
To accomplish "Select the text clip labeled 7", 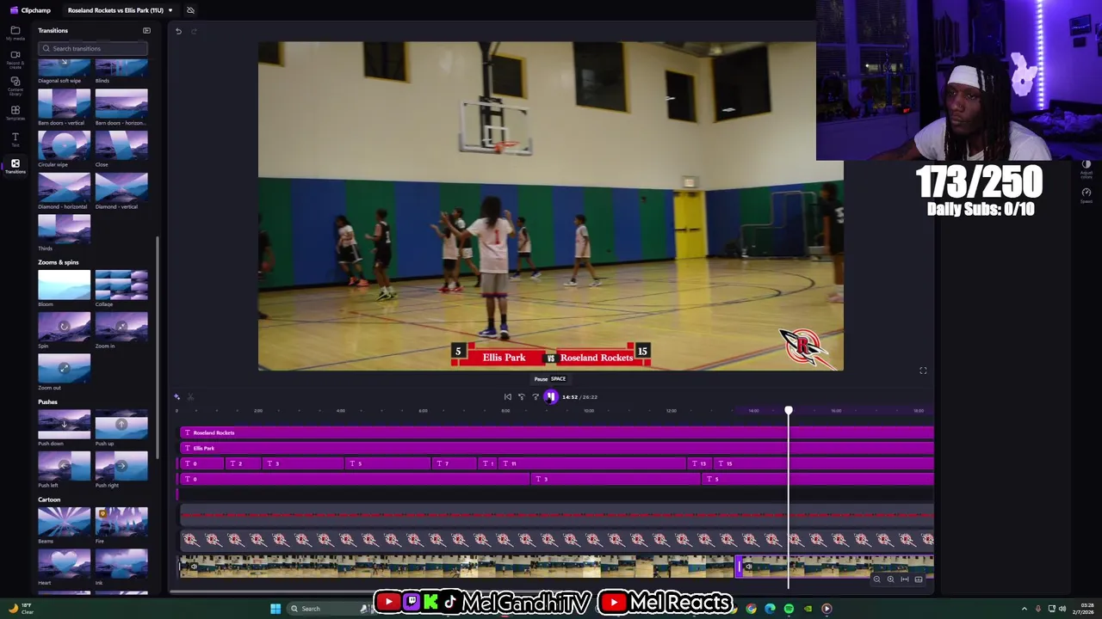I will coord(455,463).
